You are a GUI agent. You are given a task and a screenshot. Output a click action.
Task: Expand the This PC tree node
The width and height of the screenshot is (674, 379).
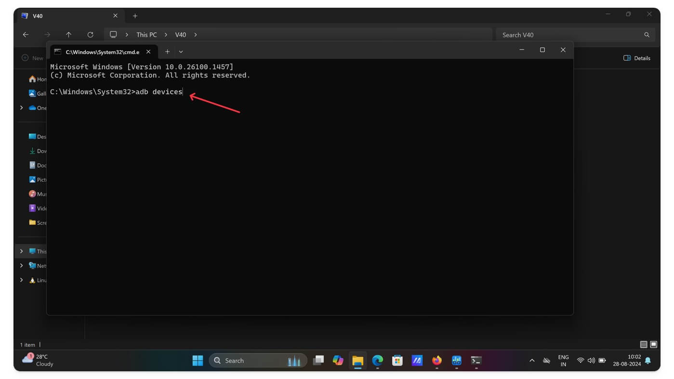coord(21,251)
